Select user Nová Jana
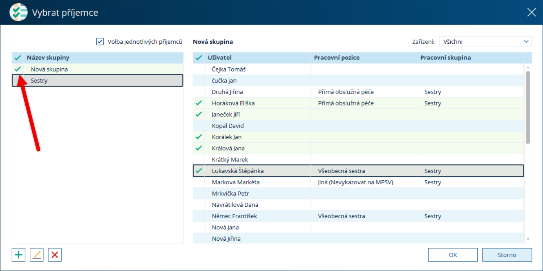 [x=358, y=227]
